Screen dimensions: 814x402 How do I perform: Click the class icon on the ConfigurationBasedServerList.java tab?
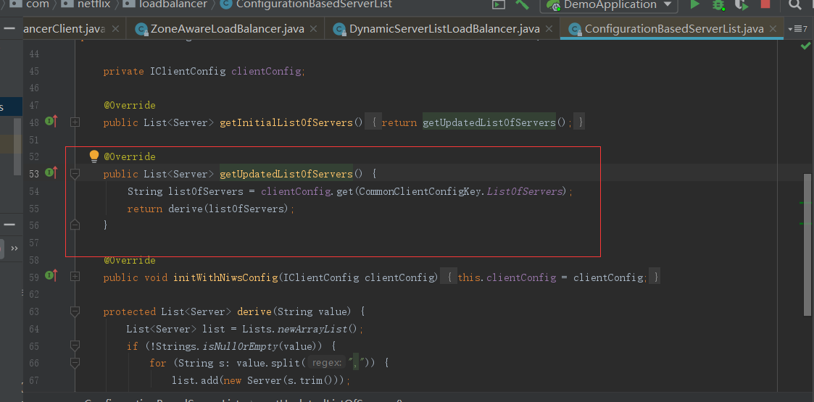[x=575, y=30]
